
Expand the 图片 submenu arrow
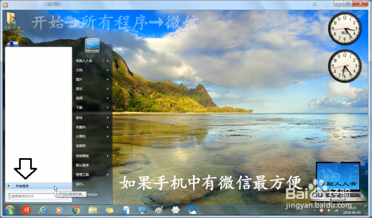pos(108,79)
